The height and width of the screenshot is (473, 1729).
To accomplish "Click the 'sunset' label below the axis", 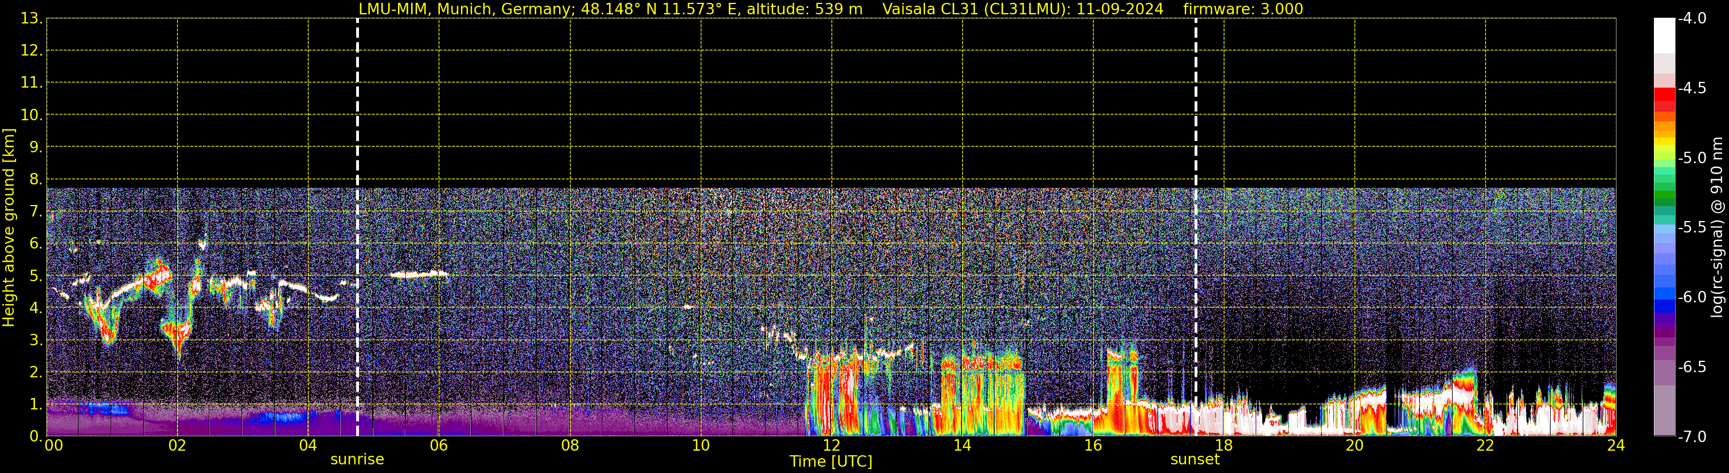I will (x=1195, y=460).
